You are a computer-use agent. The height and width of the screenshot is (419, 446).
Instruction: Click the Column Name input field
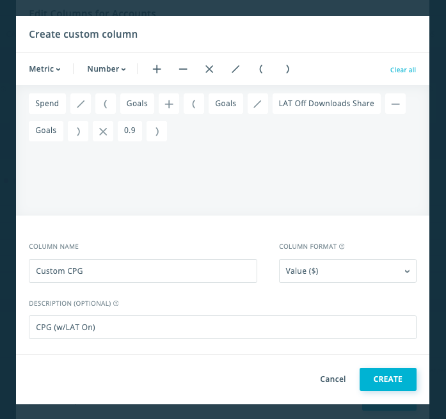click(143, 271)
